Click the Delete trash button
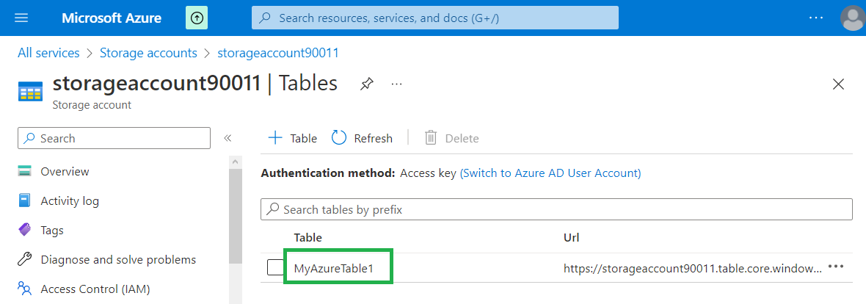This screenshot has height=304, width=866. [x=451, y=138]
